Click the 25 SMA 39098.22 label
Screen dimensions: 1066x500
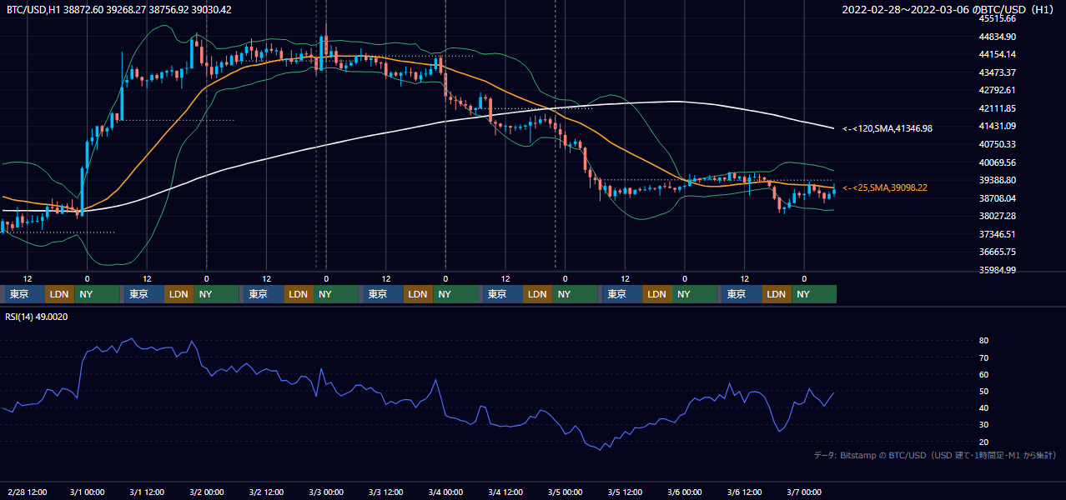tap(886, 188)
